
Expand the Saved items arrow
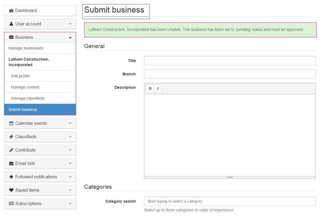click(70, 190)
